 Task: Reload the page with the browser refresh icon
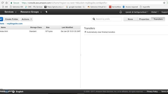click(2, 3)
